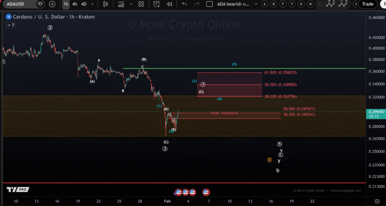Select the '61.80% (0.358070)' Fibonacci label

pyautogui.click(x=280, y=73)
